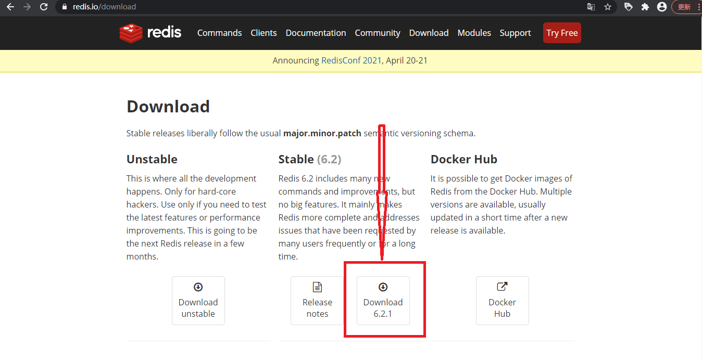Viewport: 702px width, 361px height.
Task: Click the Docker Hub section heading
Action: (x=464, y=159)
